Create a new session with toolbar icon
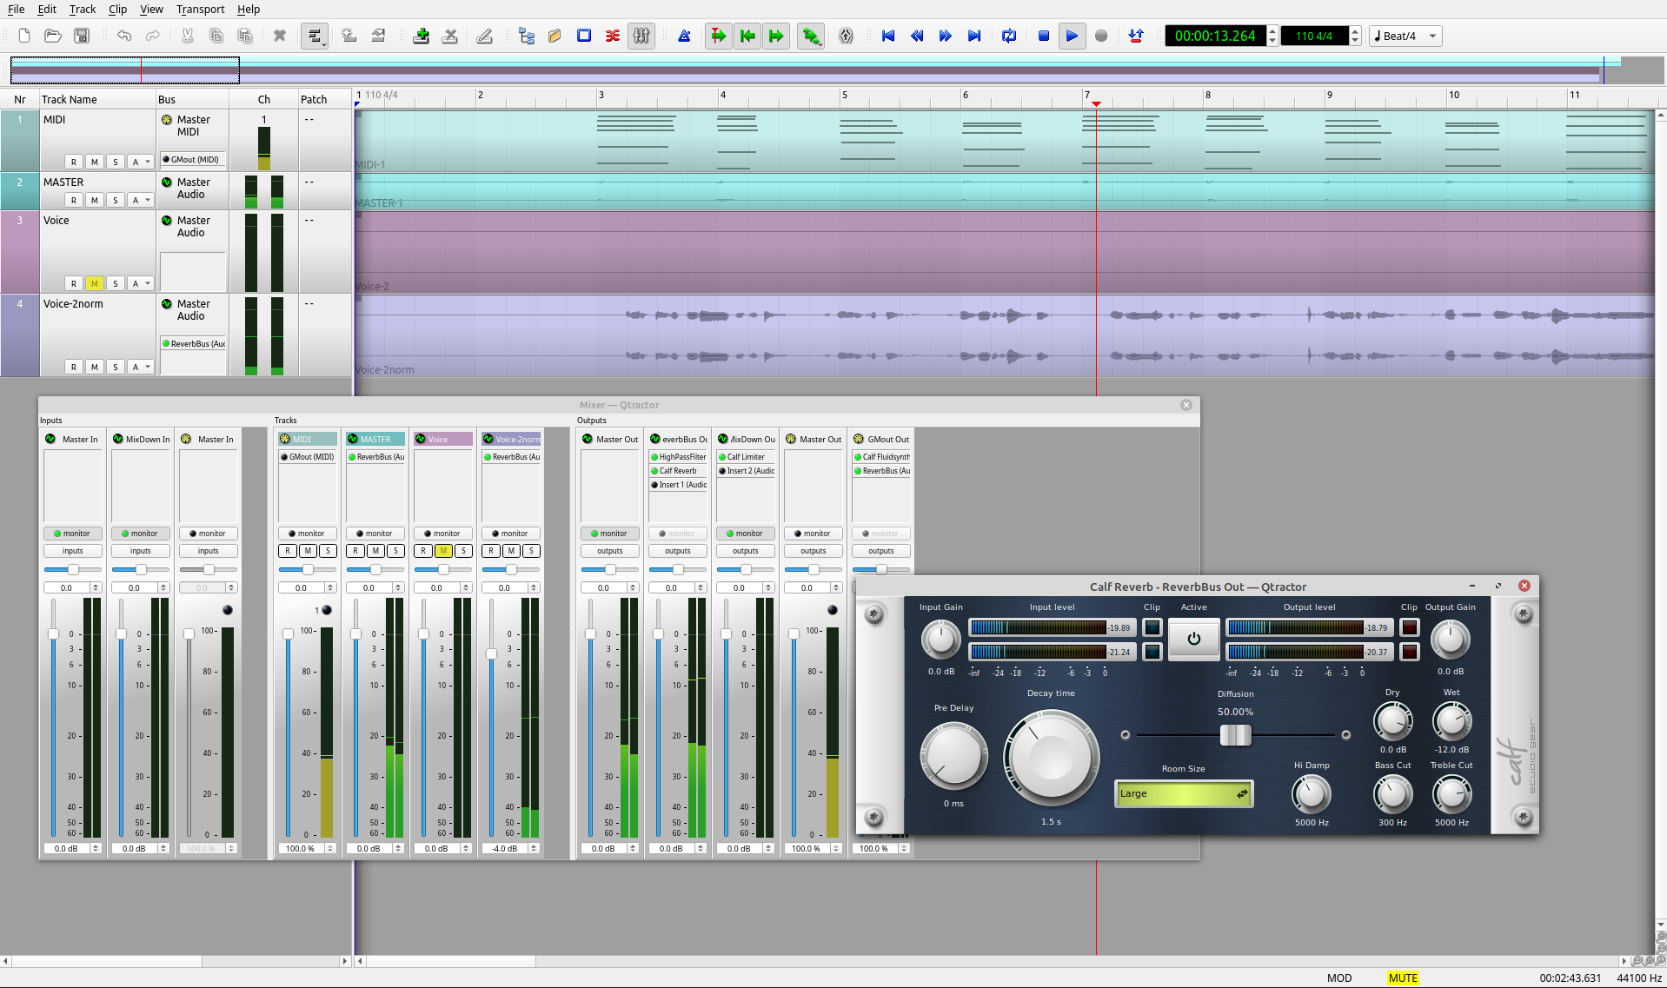 point(24,36)
